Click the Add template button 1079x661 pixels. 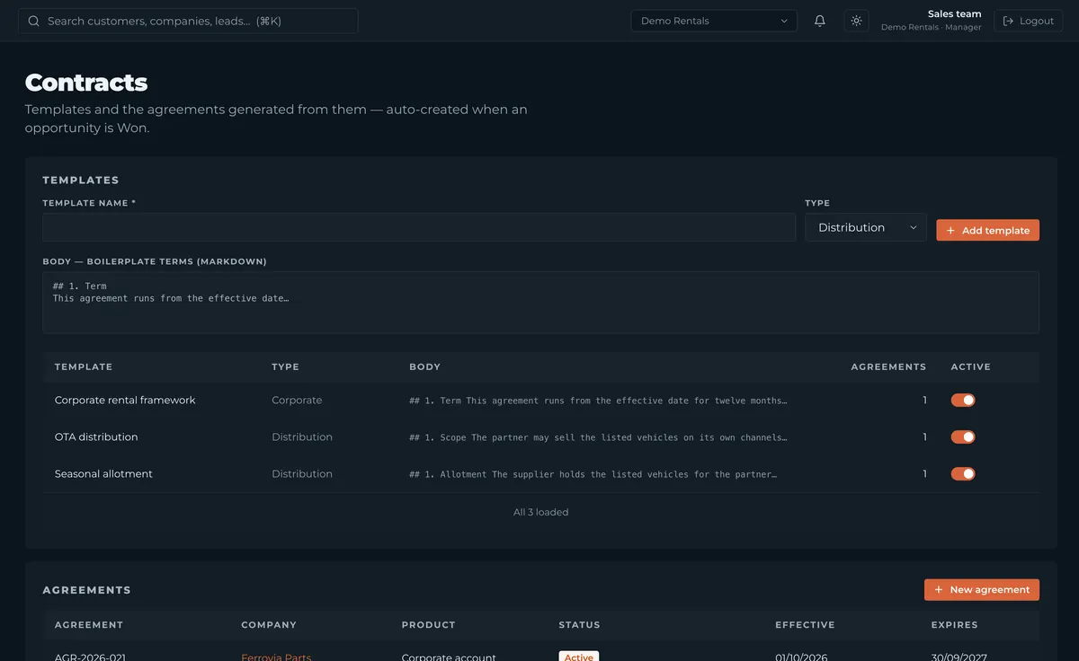click(x=987, y=230)
